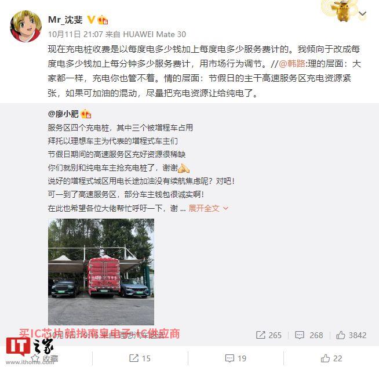Open the @韩路 mention link
The width and height of the screenshot is (379, 370).
(292, 64)
